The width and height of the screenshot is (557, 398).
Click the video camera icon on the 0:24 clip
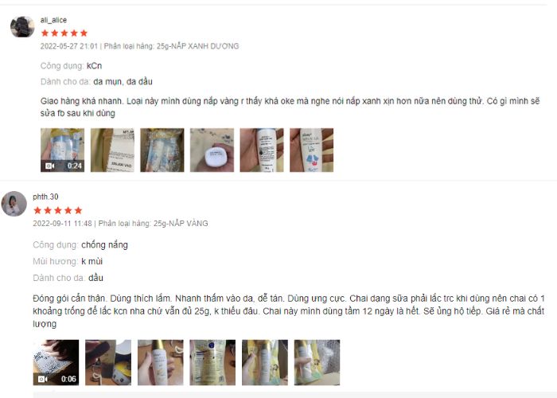click(x=49, y=166)
